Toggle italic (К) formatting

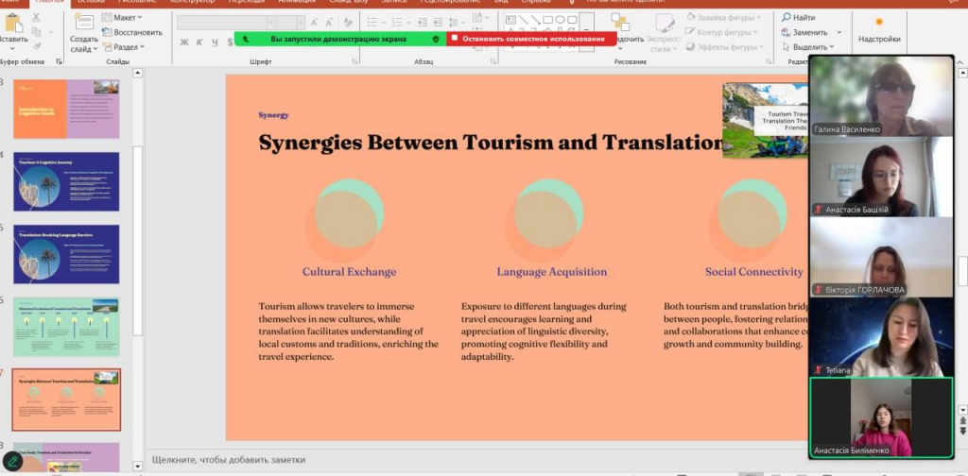coord(199,42)
